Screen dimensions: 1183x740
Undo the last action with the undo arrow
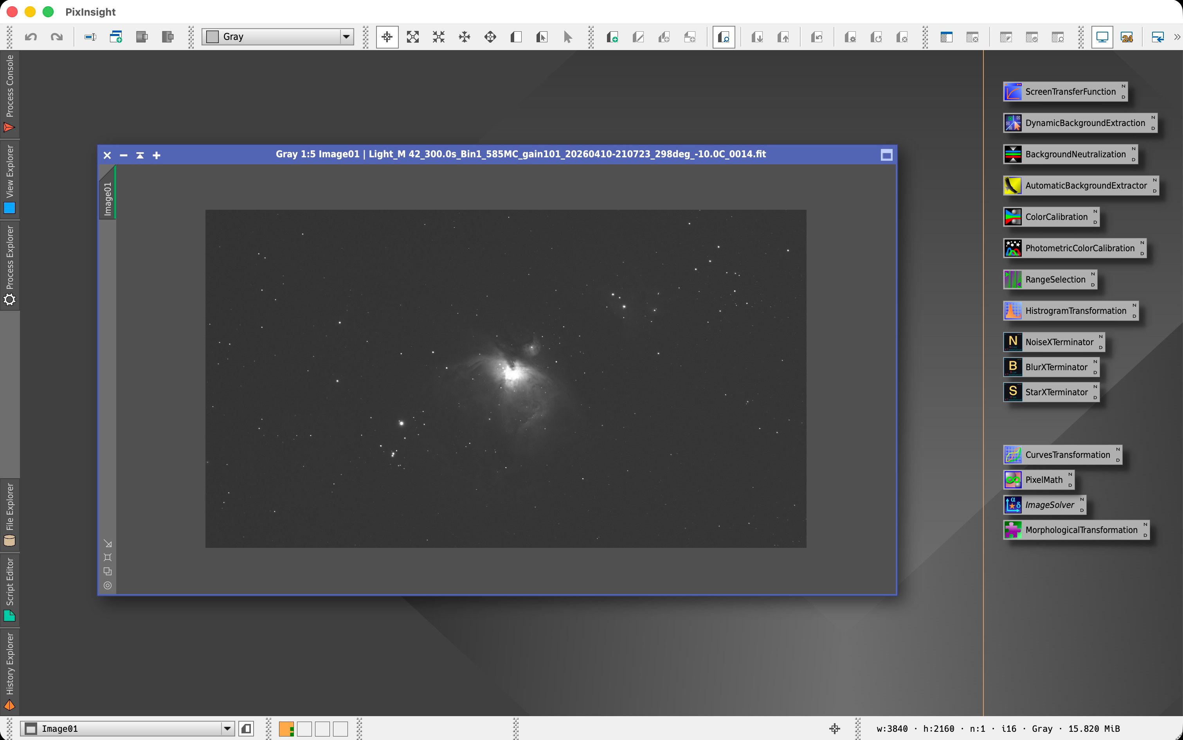click(31, 37)
